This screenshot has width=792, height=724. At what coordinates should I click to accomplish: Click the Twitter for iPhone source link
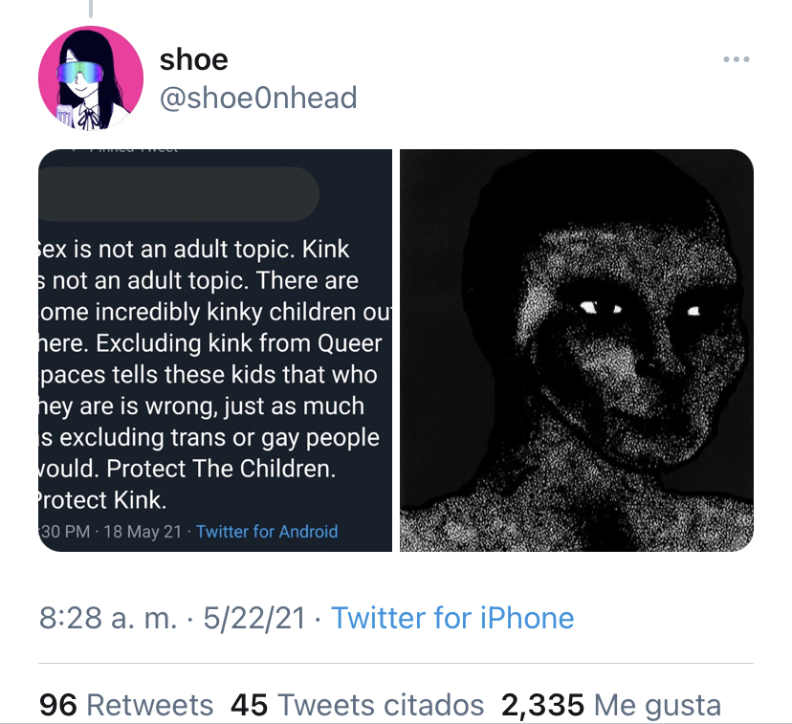click(x=452, y=618)
